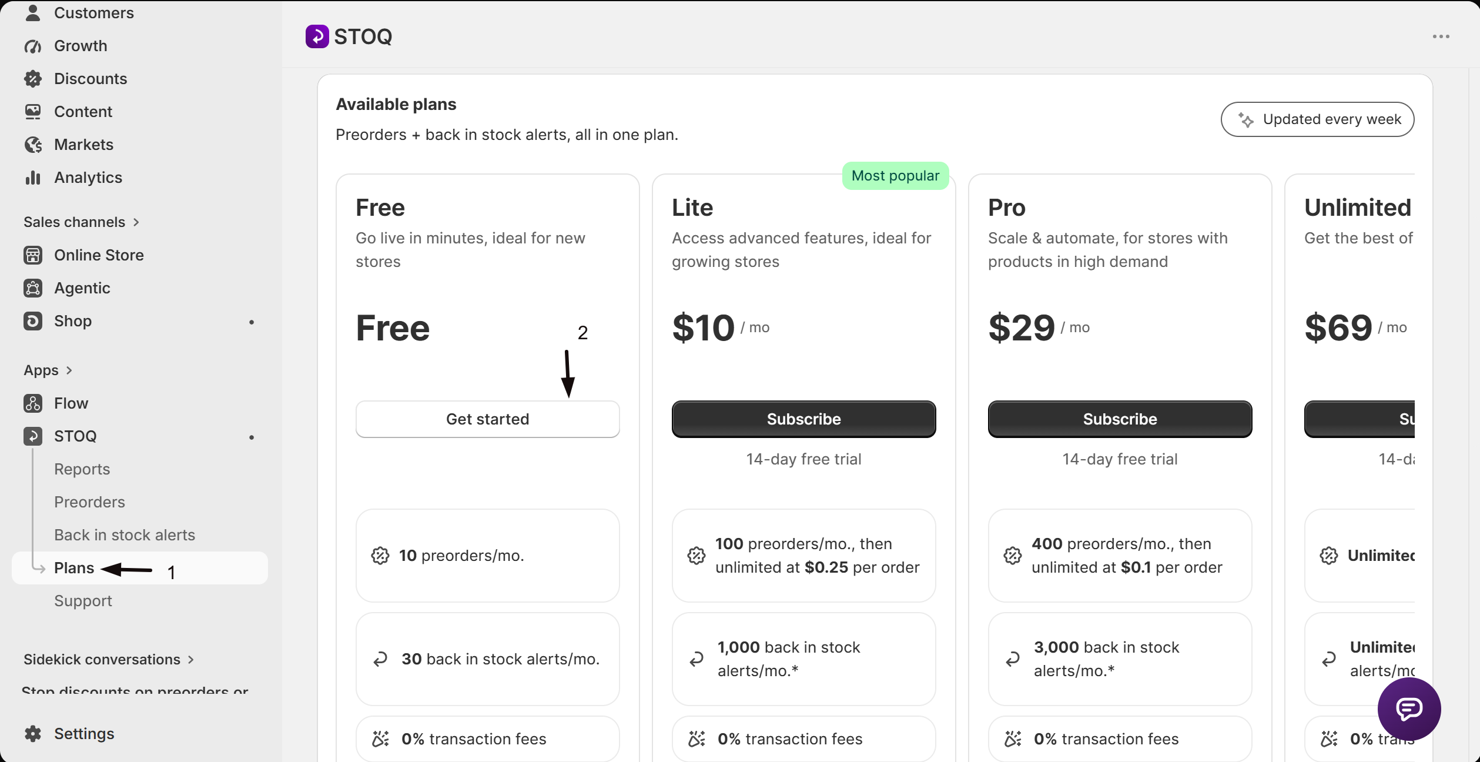Click '14-day free trial' under Pro
The image size is (1480, 762).
click(x=1120, y=459)
